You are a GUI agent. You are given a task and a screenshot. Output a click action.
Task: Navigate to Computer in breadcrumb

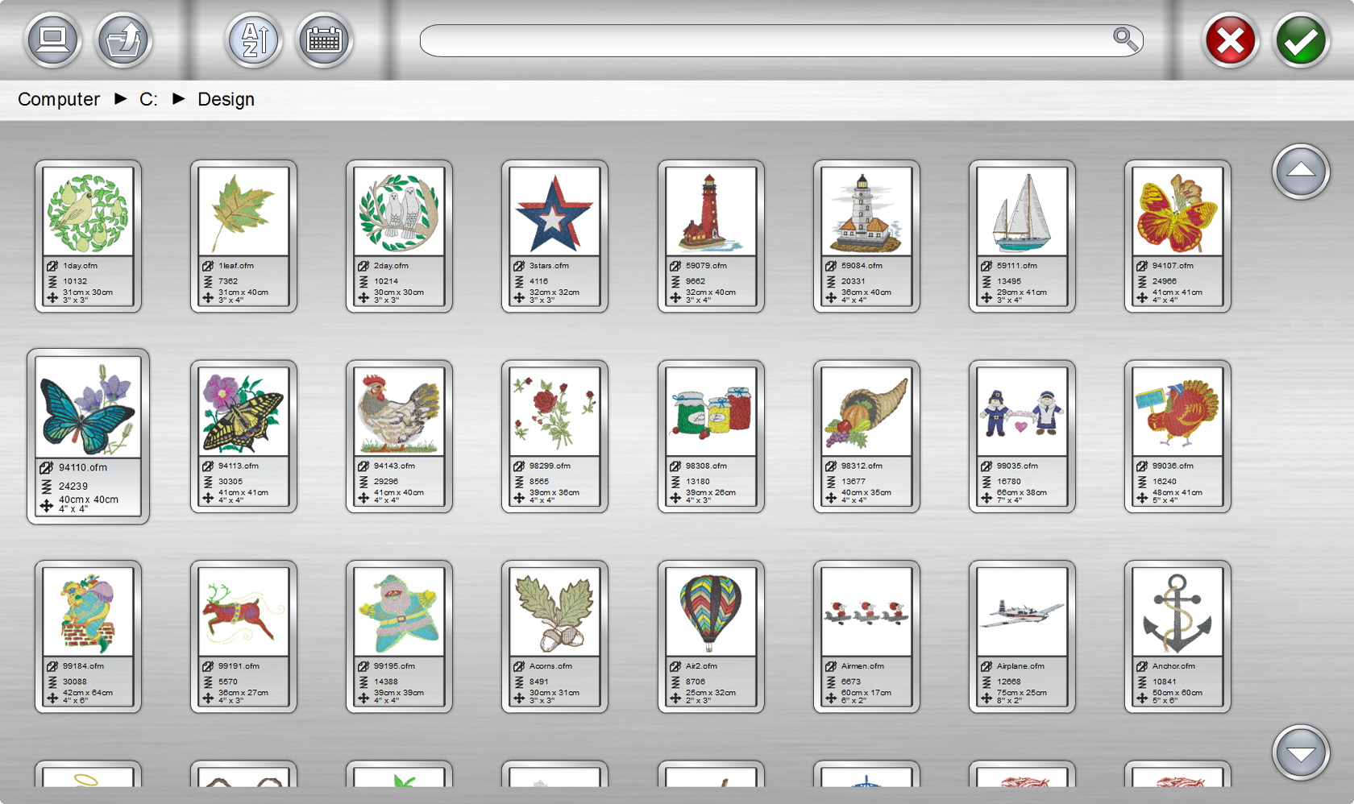[x=59, y=99]
